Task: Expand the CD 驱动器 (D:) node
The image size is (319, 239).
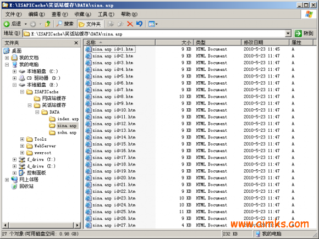Action: [x=14, y=78]
